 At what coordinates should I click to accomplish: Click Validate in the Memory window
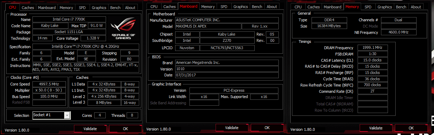[376, 128]
